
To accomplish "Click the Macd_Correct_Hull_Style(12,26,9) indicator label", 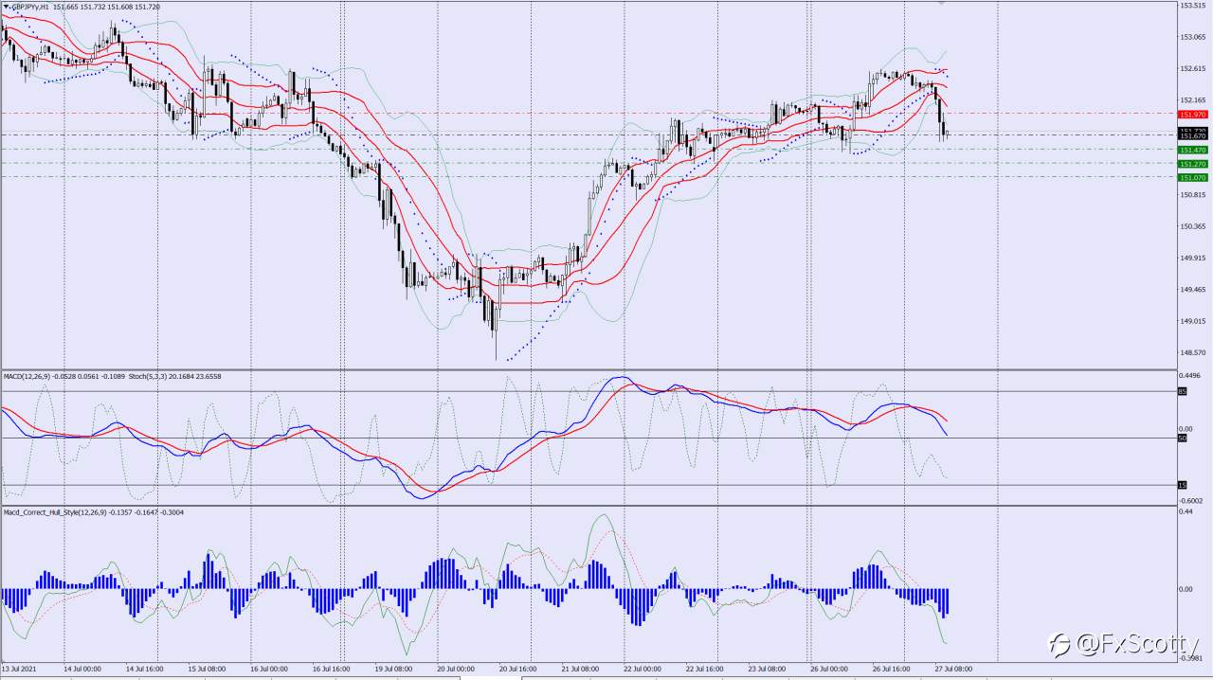I will 54,512.
